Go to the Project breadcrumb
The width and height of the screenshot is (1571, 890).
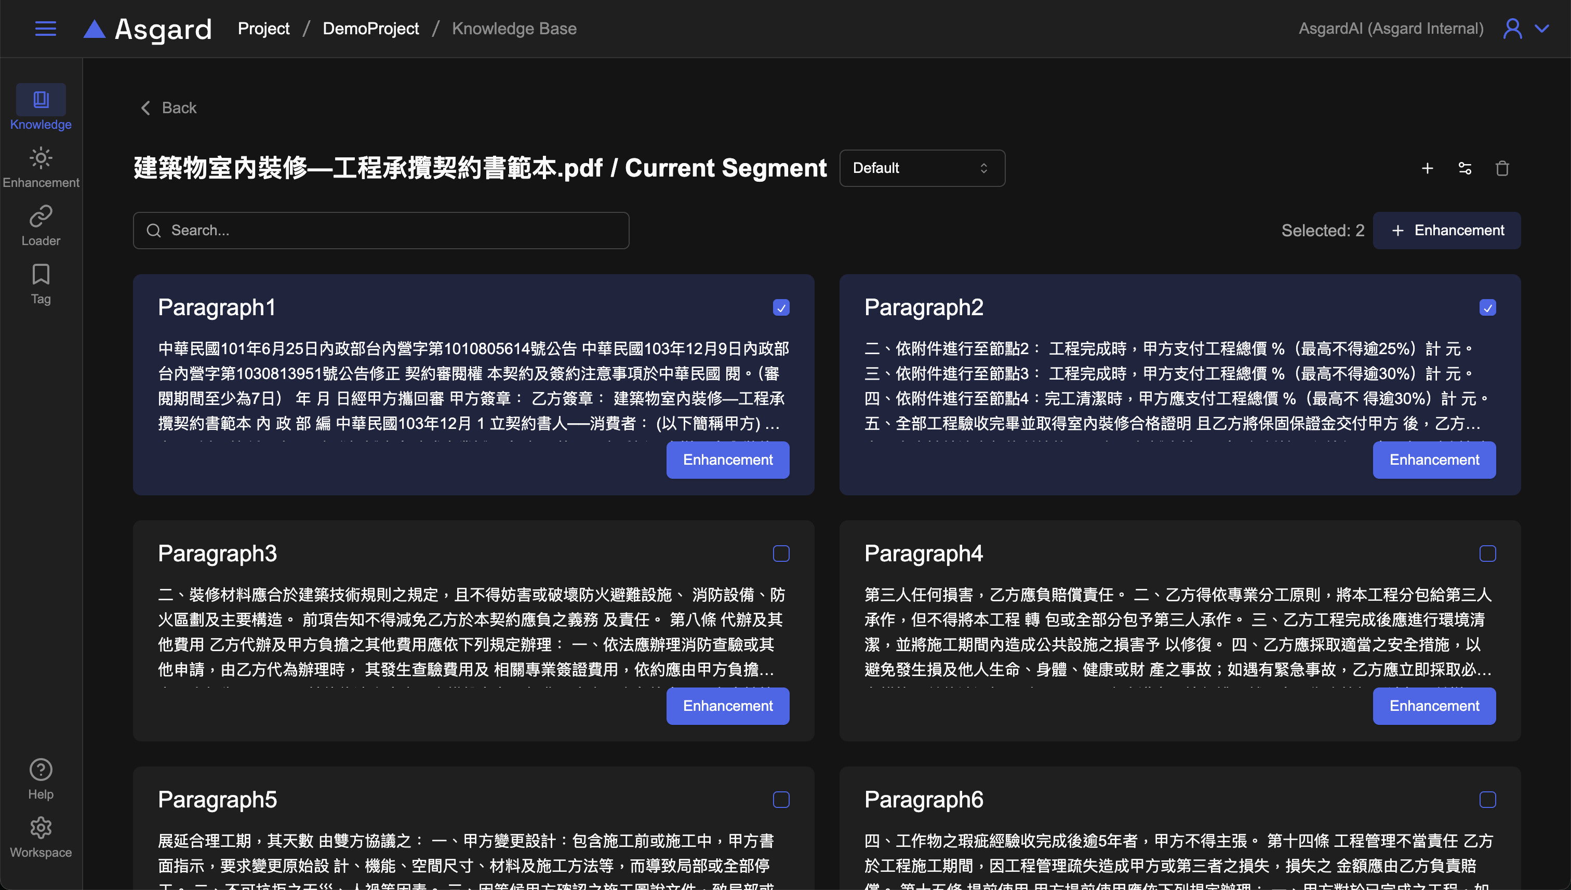pos(263,29)
